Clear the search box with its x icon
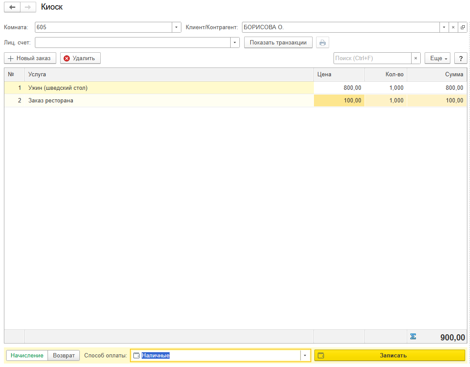The height and width of the screenshot is (367, 470). (x=416, y=58)
